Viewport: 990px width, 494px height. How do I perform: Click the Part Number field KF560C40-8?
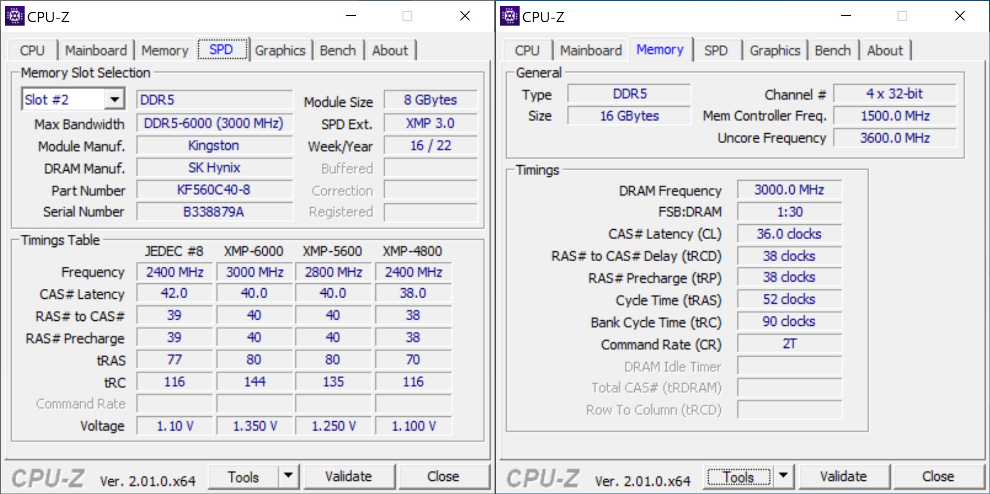point(214,190)
